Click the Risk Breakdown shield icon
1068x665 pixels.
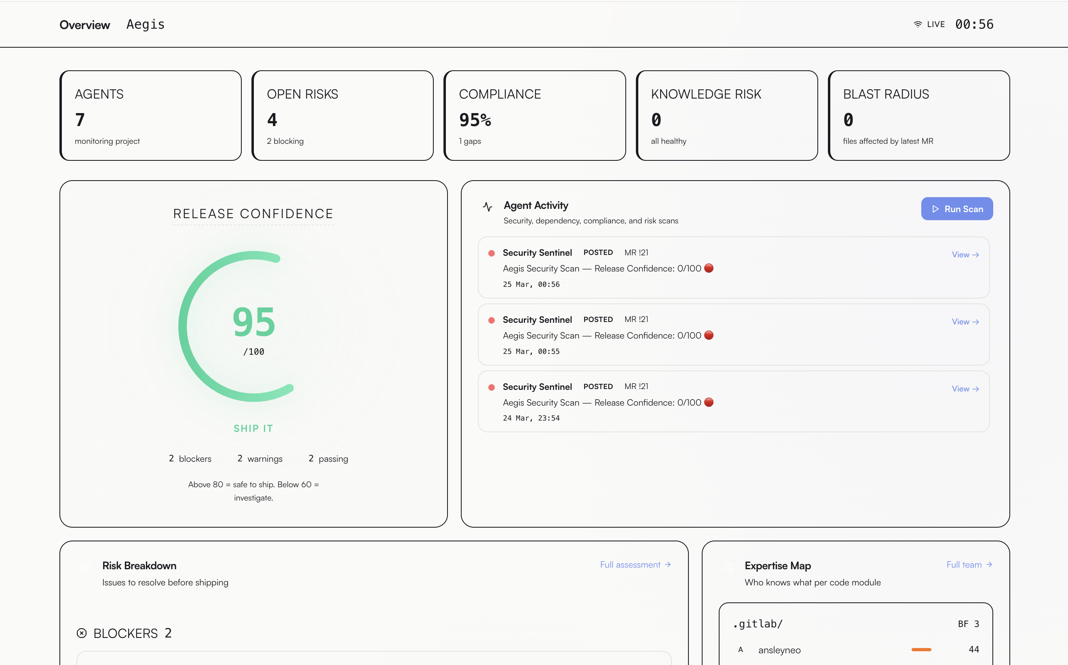click(x=86, y=567)
